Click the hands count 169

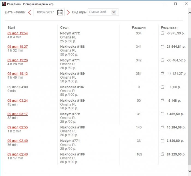tap(139, 154)
